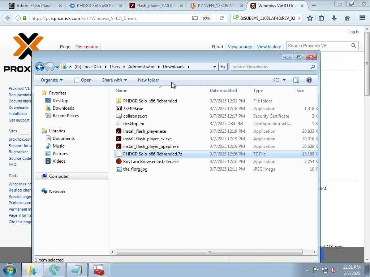Viewport: 370px width, 277px height.
Task: Open Recent Places
Action: click(x=66, y=116)
